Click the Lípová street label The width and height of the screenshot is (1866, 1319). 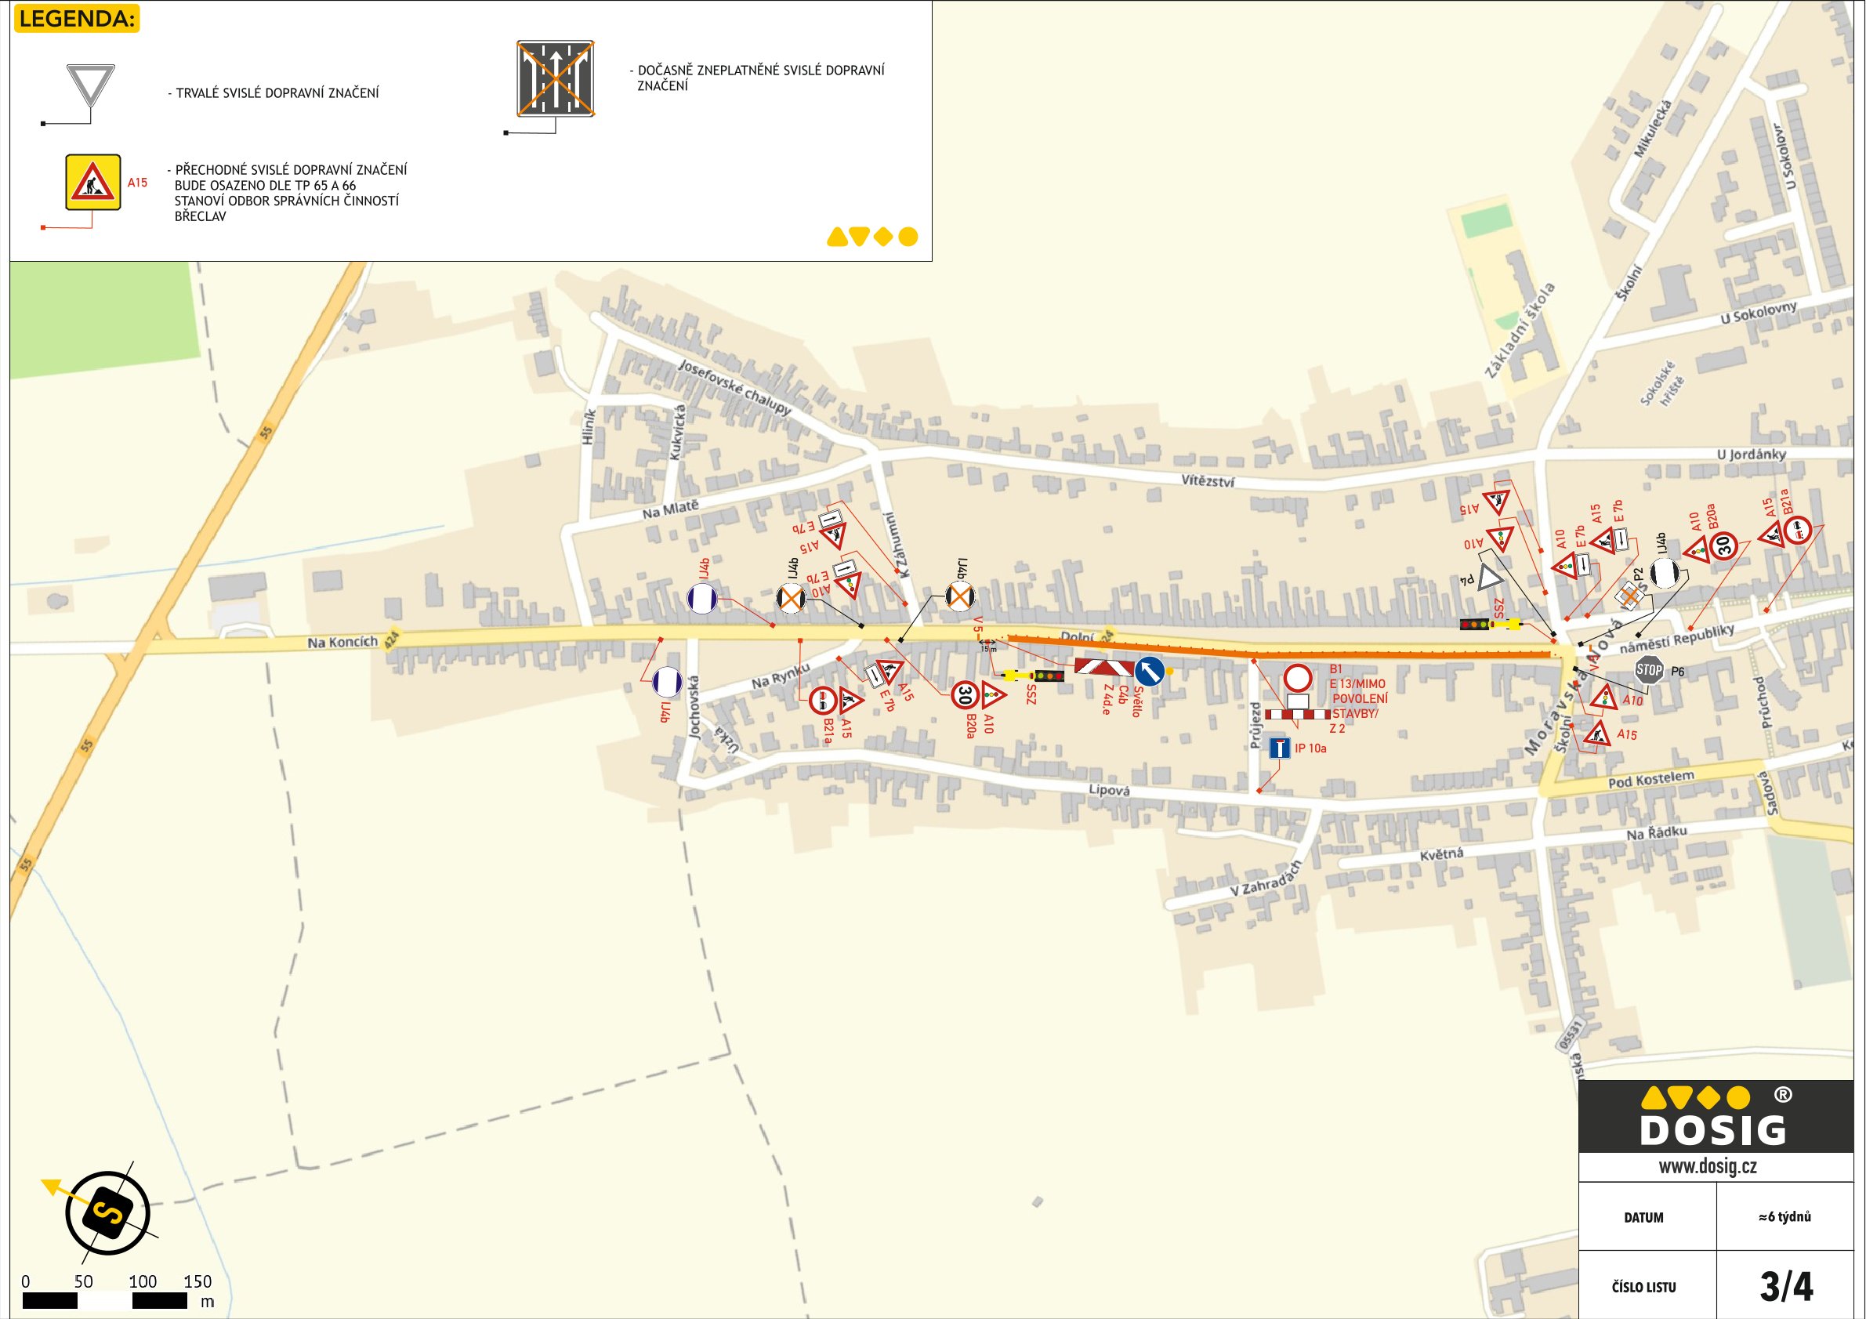[1108, 790]
